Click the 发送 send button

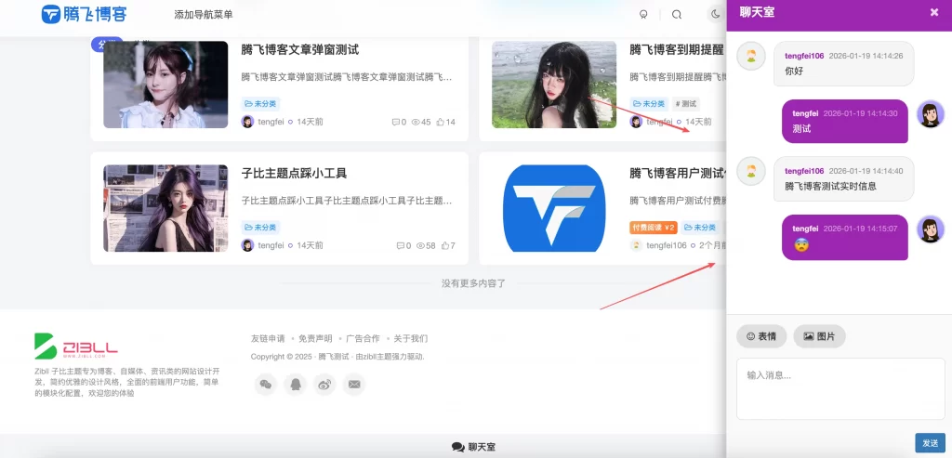pos(930,443)
